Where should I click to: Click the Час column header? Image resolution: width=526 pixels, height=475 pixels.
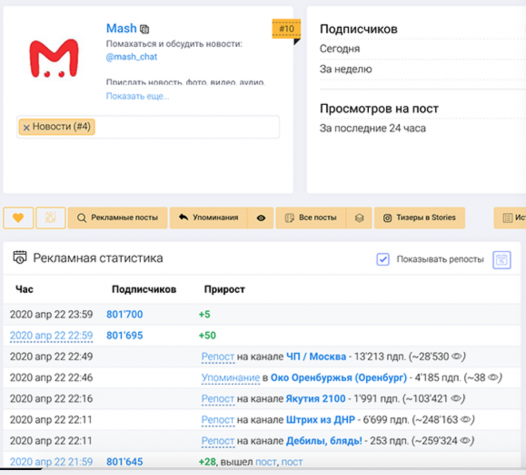[x=24, y=289]
